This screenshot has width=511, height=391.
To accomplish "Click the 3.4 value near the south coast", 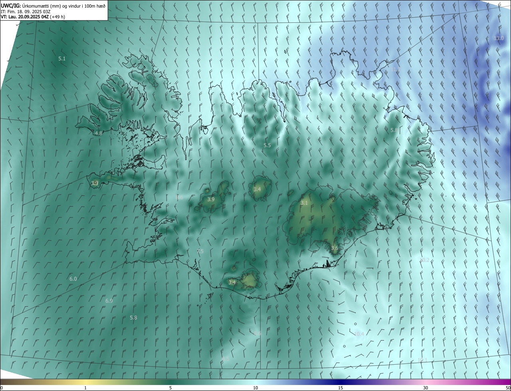I will tap(232, 282).
